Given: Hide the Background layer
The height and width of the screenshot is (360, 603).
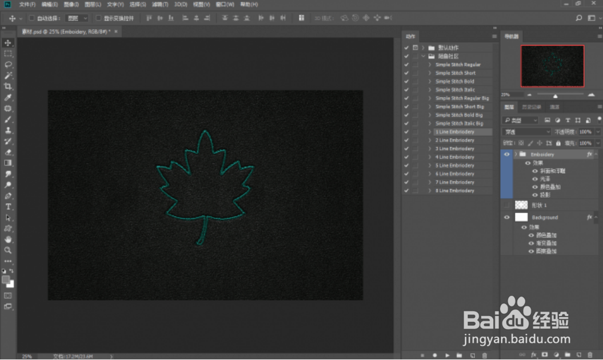Looking at the screenshot, I should pyautogui.click(x=506, y=217).
